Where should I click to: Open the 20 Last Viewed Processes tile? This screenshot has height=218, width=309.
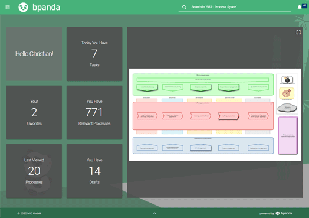click(34, 171)
